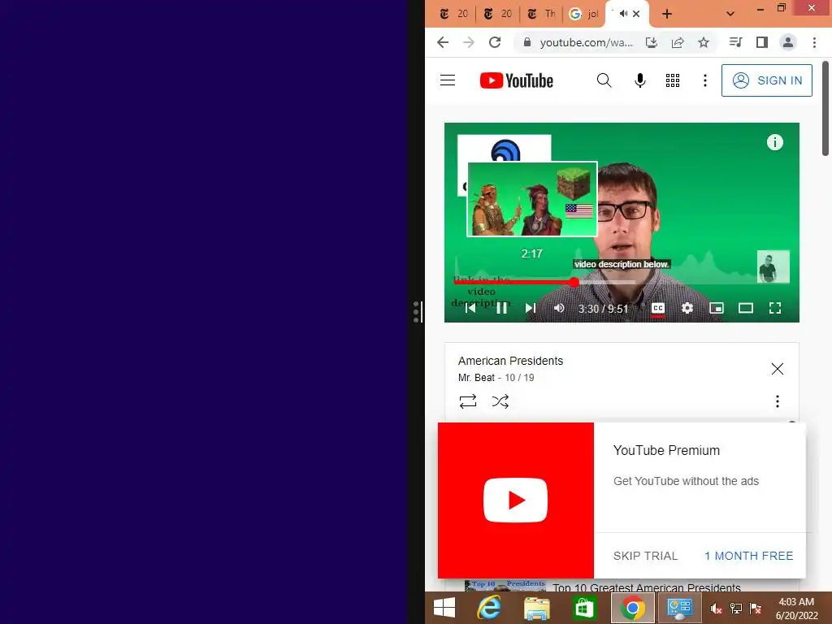The image size is (832, 624).
Task: Open Action Center flag icon
Action: [x=755, y=609]
